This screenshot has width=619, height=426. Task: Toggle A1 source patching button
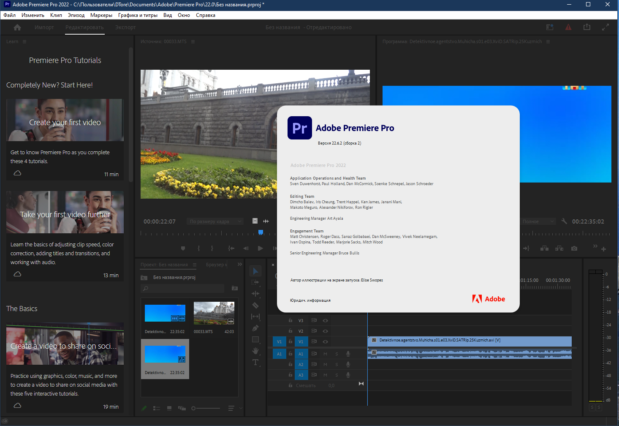[x=279, y=354]
